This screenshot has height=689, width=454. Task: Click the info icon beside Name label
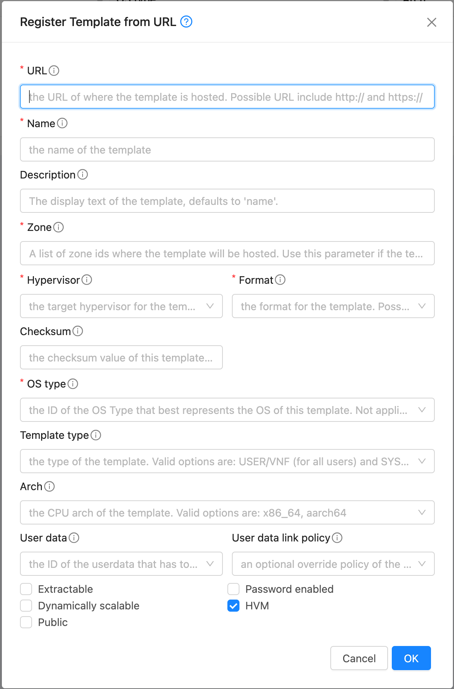[x=63, y=123]
